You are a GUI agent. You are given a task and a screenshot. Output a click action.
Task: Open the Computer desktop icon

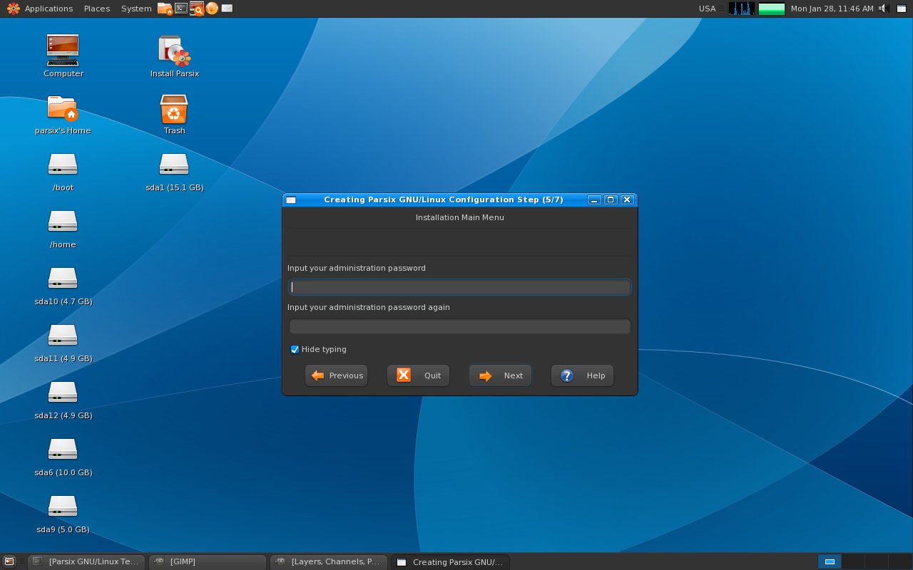tap(63, 51)
